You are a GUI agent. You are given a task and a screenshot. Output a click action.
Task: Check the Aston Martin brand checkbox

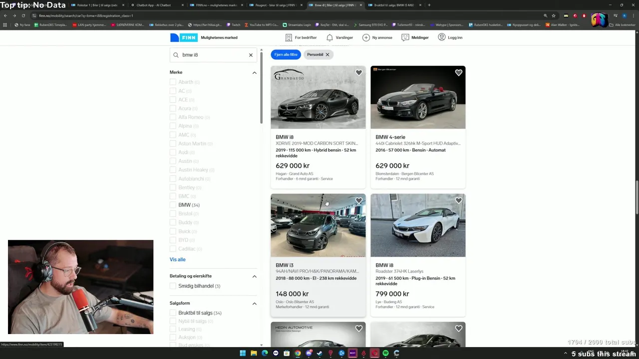tap(173, 144)
